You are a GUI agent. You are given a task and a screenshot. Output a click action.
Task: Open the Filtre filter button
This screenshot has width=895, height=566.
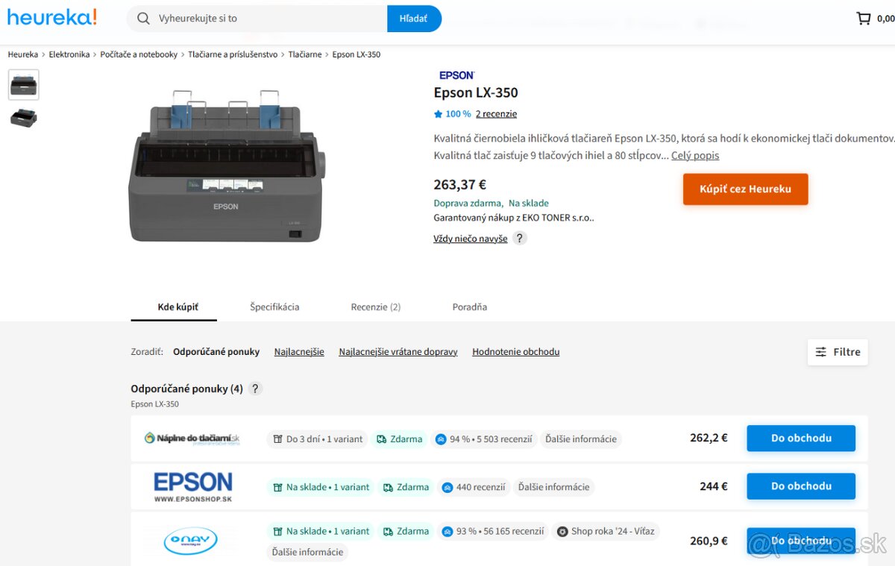point(838,352)
